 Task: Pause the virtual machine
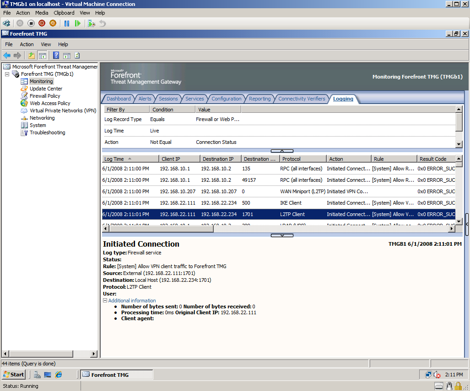[67, 23]
